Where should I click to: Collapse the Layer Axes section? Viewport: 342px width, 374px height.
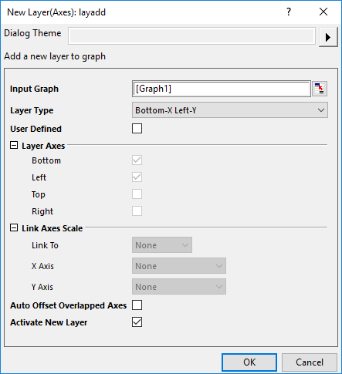coord(14,146)
